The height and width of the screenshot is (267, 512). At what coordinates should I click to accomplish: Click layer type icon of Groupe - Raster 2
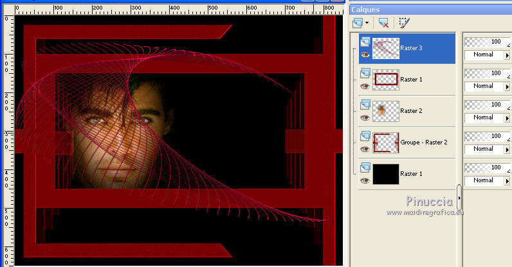(365, 137)
